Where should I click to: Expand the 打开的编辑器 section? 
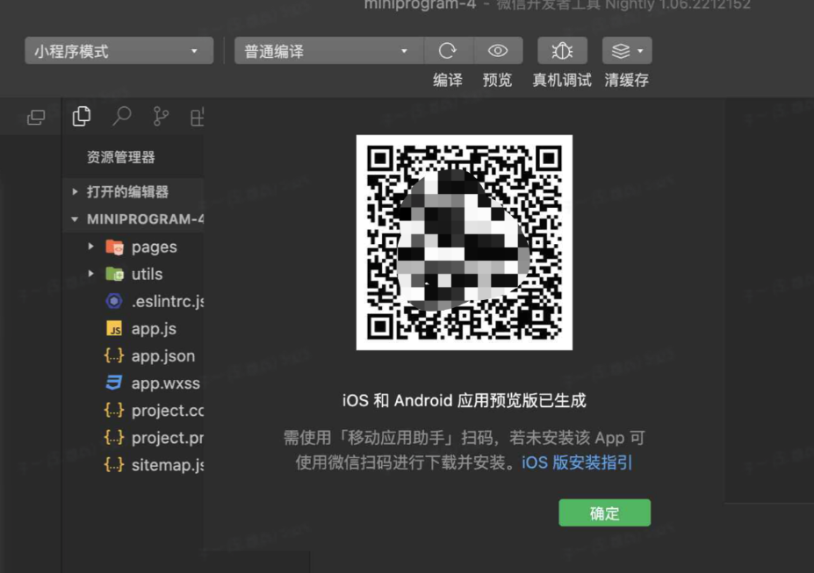tap(126, 191)
